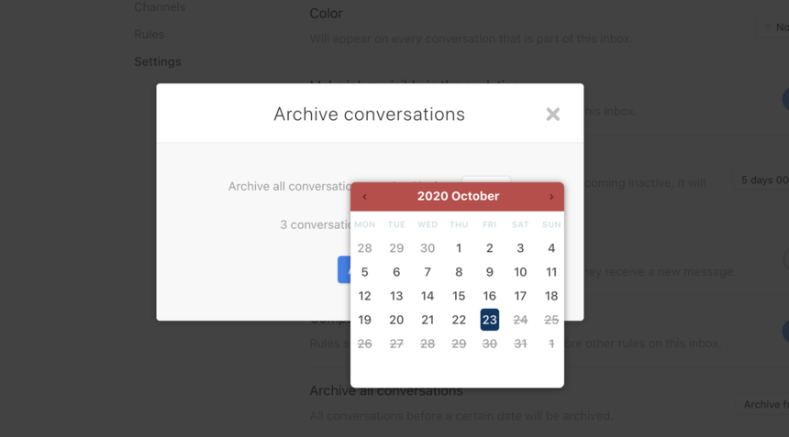Screen dimensions: 789x437
Task: Select the 16th of October
Action: [x=490, y=296]
